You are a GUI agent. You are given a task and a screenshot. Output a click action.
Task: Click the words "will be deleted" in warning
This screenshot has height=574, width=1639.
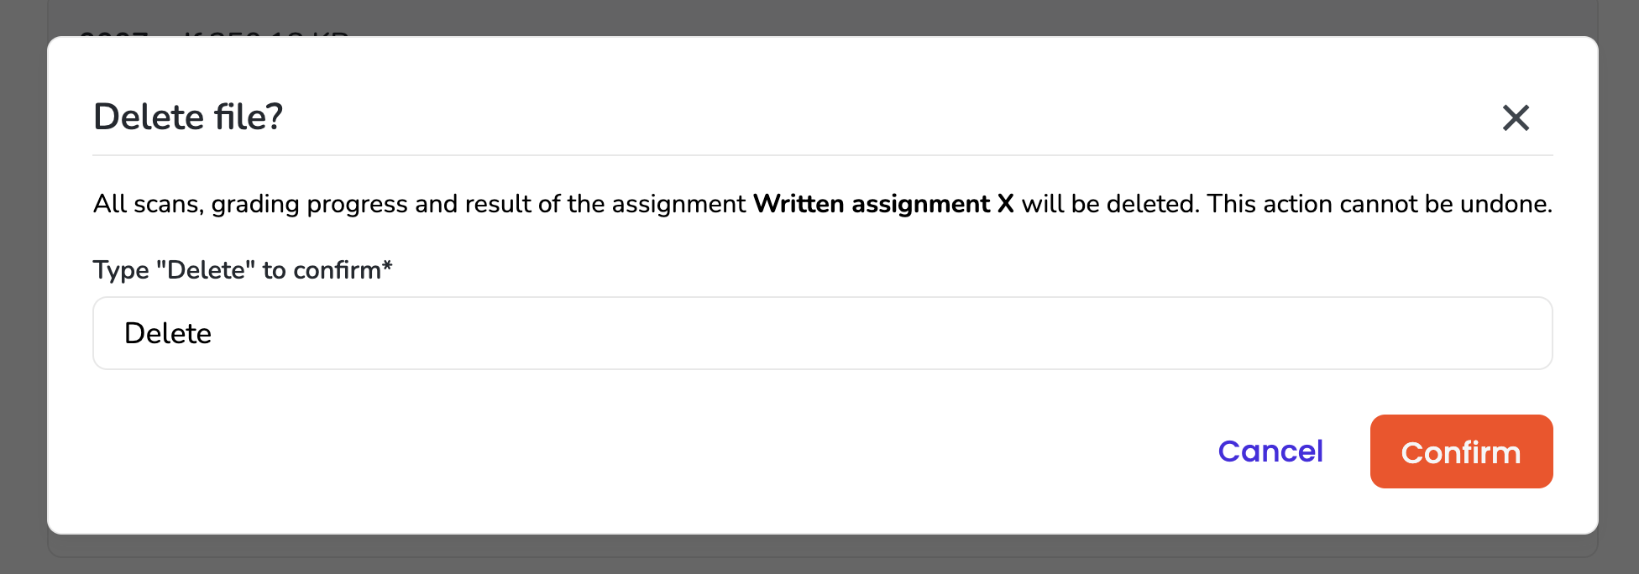pos(1108,204)
